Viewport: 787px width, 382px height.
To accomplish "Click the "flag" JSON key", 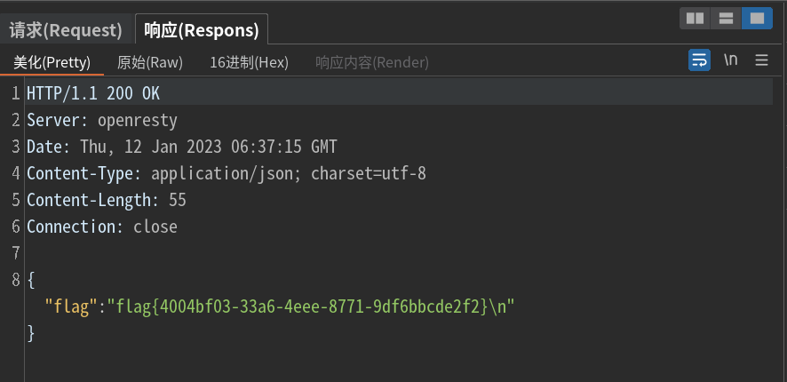I will 71,306.
